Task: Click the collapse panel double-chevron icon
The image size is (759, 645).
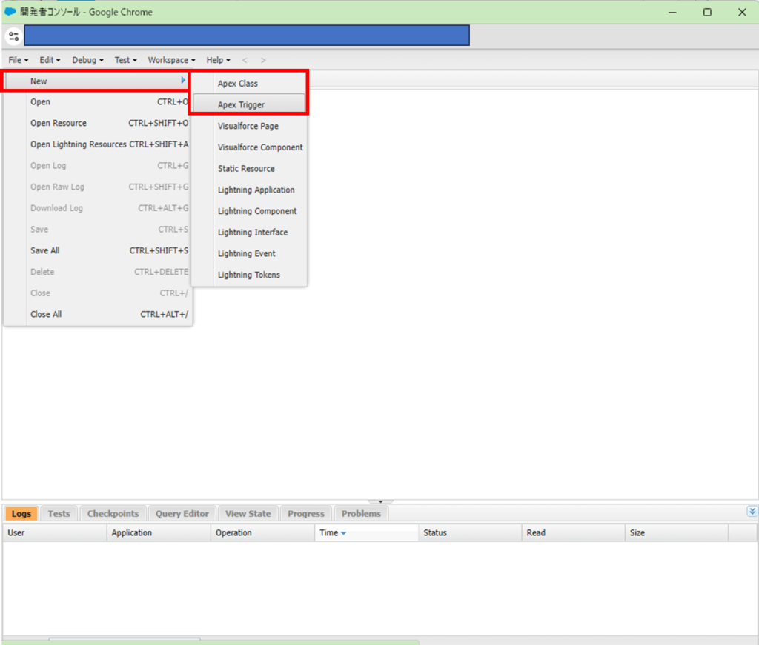Action: click(752, 511)
